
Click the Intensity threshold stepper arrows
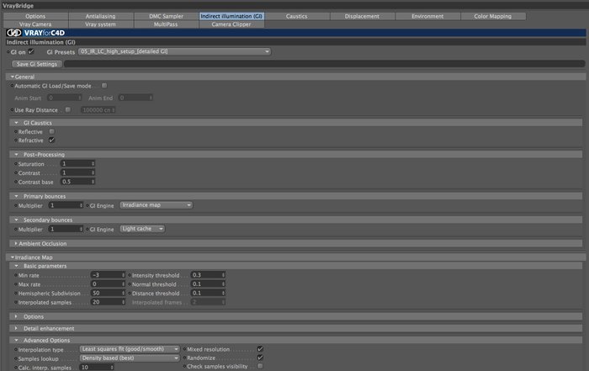224,275
